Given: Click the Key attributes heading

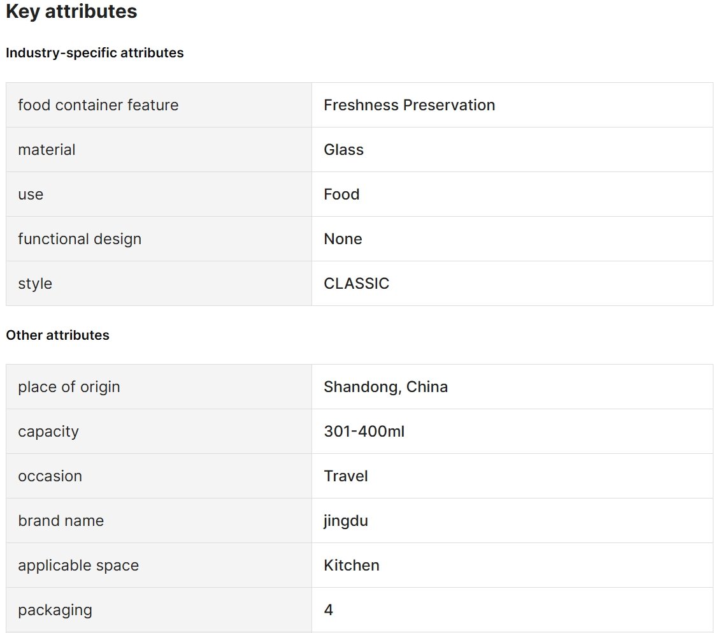Looking at the screenshot, I should pos(71,11).
